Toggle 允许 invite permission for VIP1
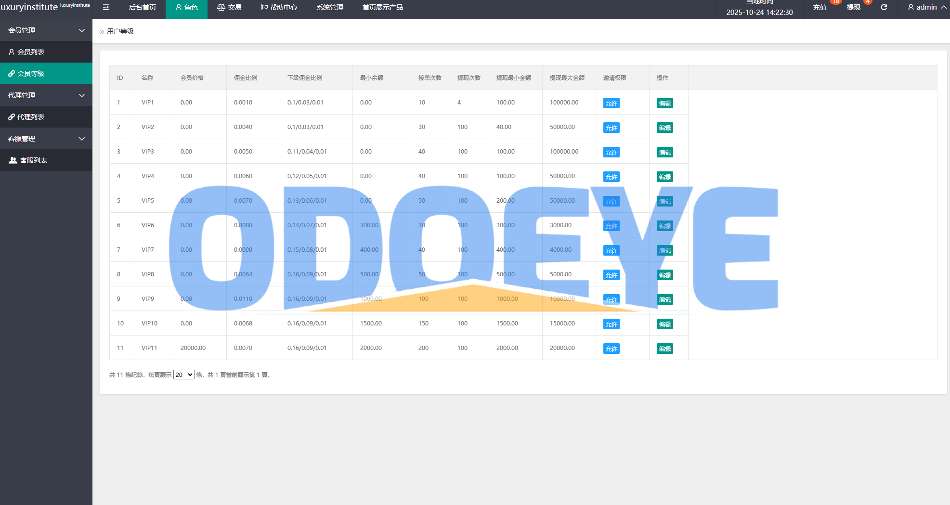The image size is (950, 505). (611, 104)
